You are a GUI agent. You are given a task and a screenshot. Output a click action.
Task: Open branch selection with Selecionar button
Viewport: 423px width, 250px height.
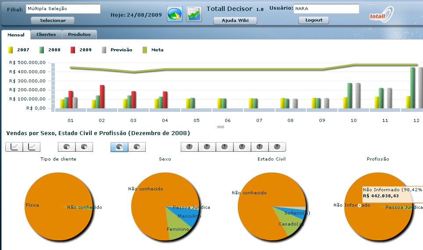(53, 20)
